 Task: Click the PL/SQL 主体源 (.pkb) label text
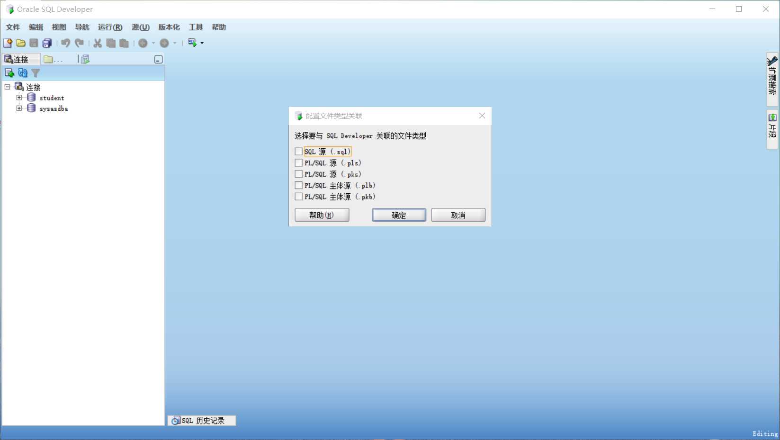click(x=340, y=197)
